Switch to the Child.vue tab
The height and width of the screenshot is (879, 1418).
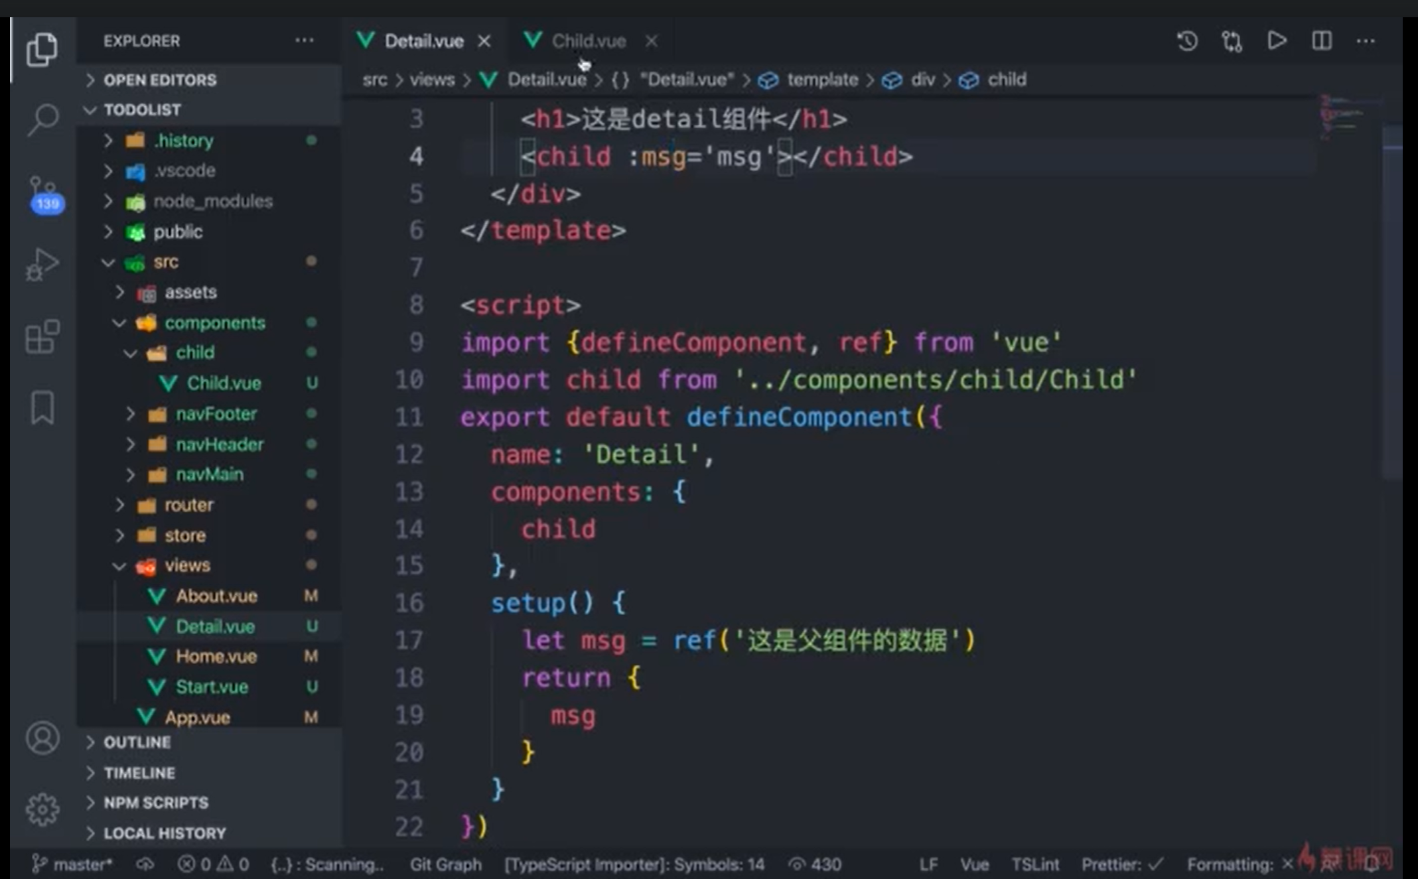click(588, 41)
